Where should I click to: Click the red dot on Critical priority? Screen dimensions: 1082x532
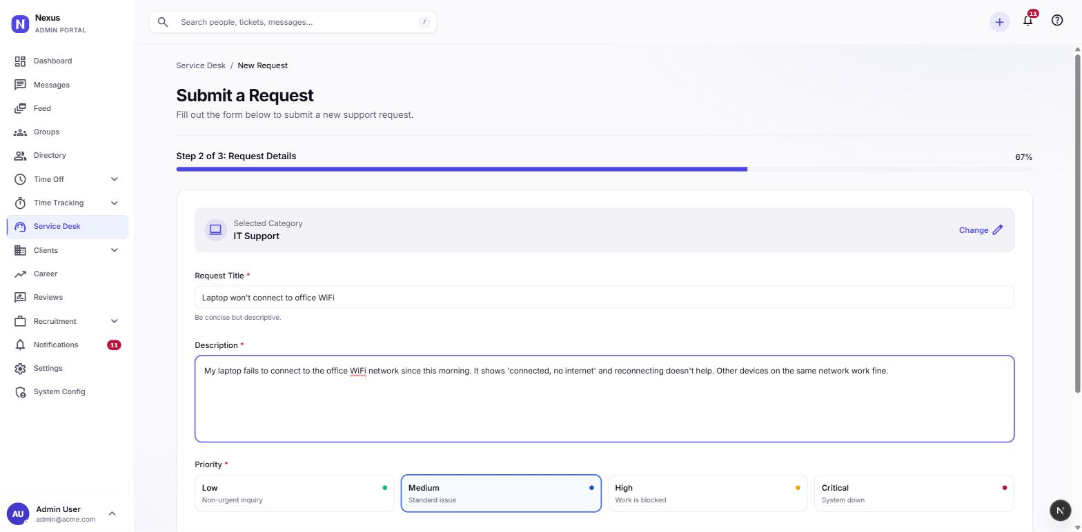point(1004,488)
